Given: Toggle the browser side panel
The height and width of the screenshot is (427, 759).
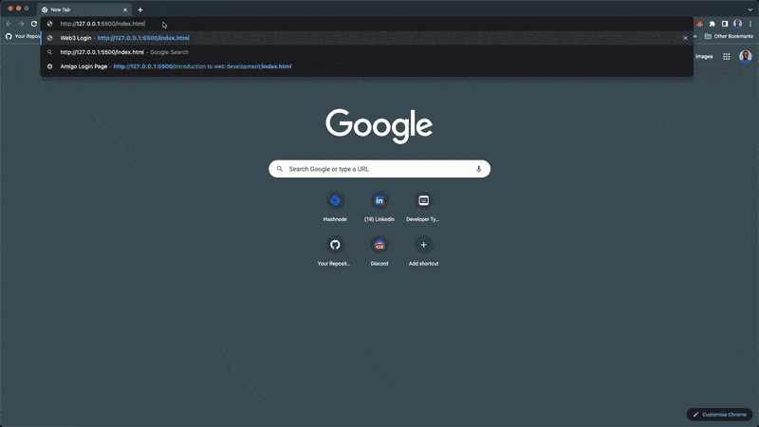Looking at the screenshot, I should pyautogui.click(x=725, y=24).
